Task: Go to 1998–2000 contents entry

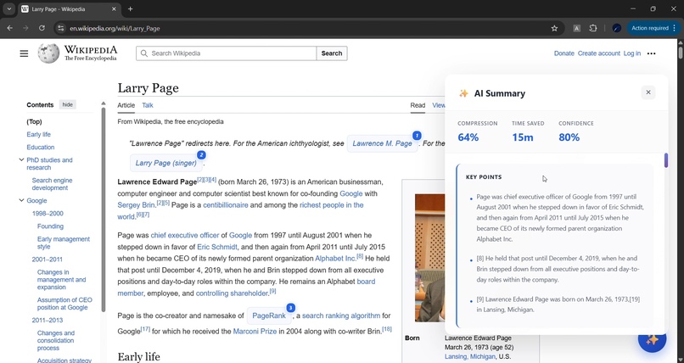Action: [x=48, y=214]
